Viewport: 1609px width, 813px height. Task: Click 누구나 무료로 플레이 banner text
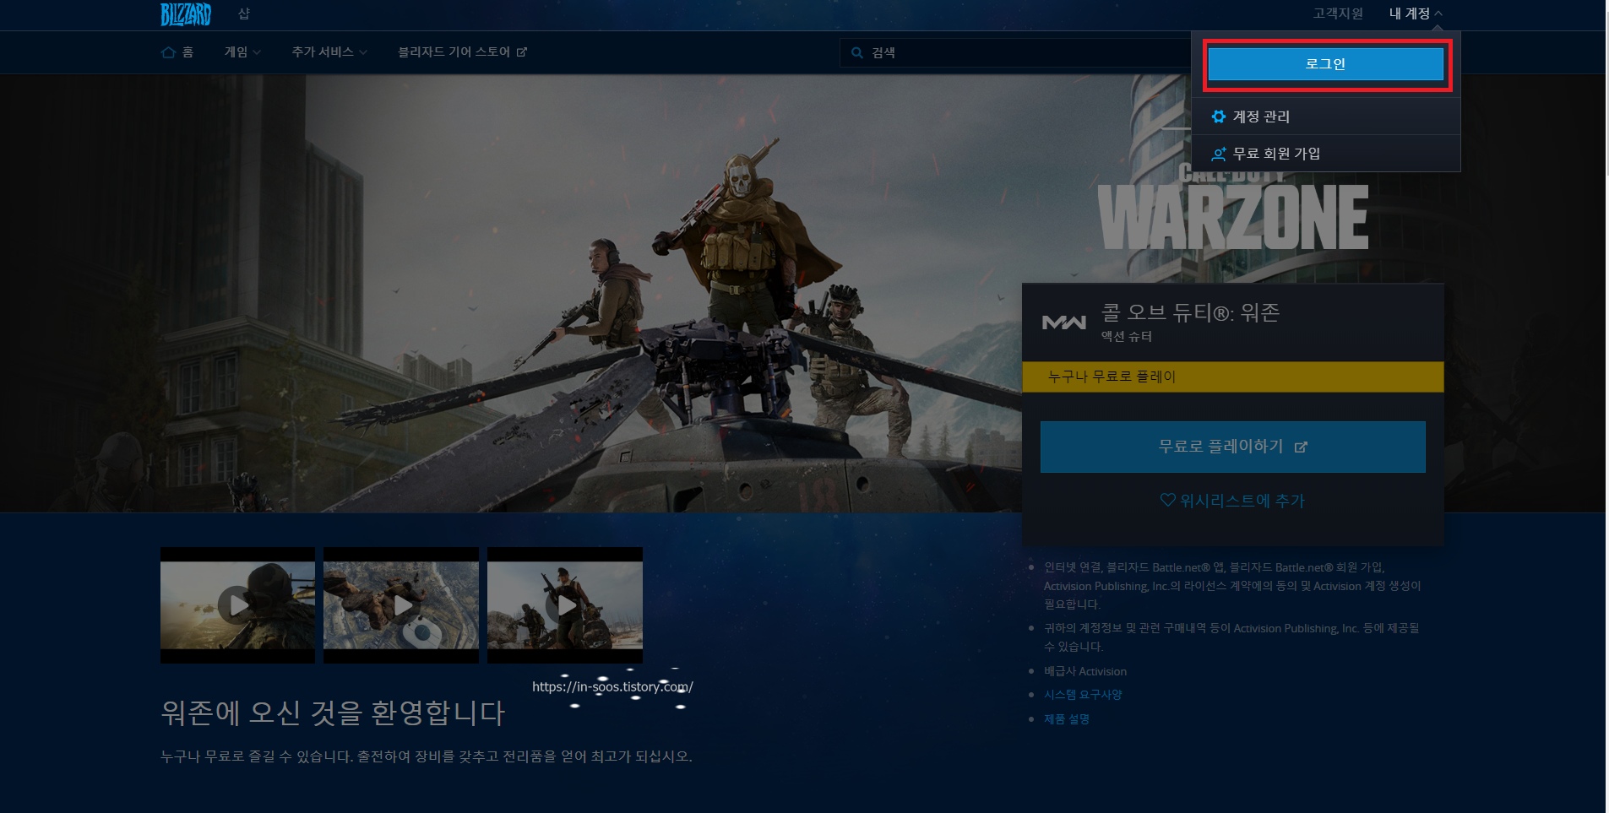click(x=1112, y=377)
